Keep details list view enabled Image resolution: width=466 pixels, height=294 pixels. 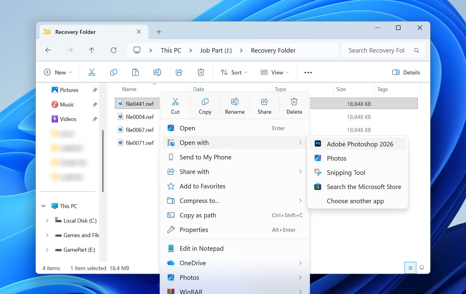point(410,268)
